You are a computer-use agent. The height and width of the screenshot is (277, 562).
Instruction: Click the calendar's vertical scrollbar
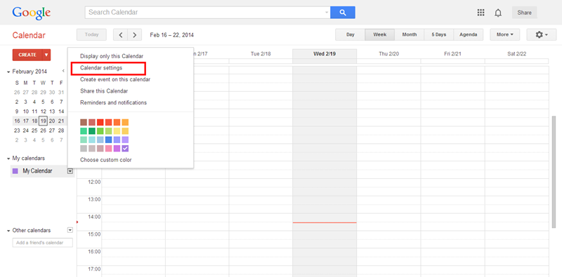pyautogui.click(x=554, y=172)
